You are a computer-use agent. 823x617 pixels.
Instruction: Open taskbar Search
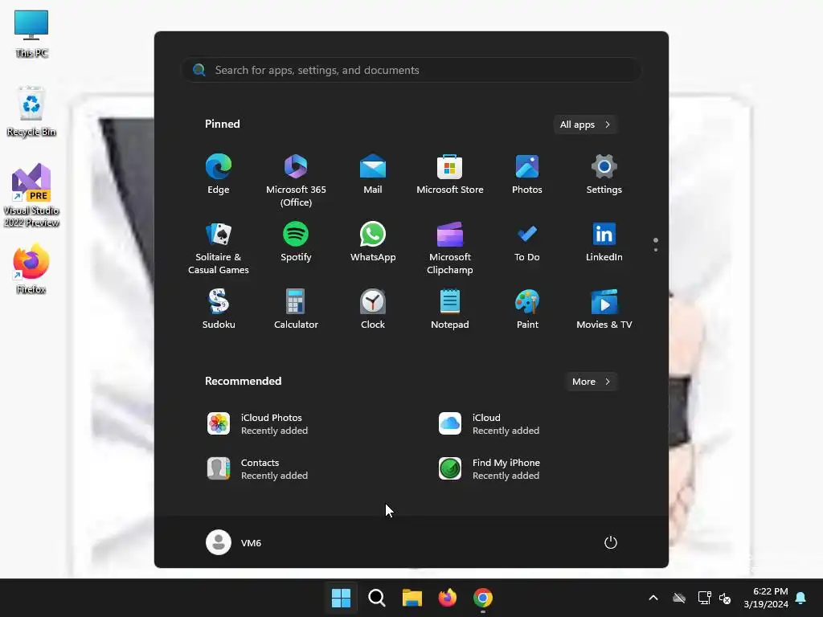coord(376,598)
